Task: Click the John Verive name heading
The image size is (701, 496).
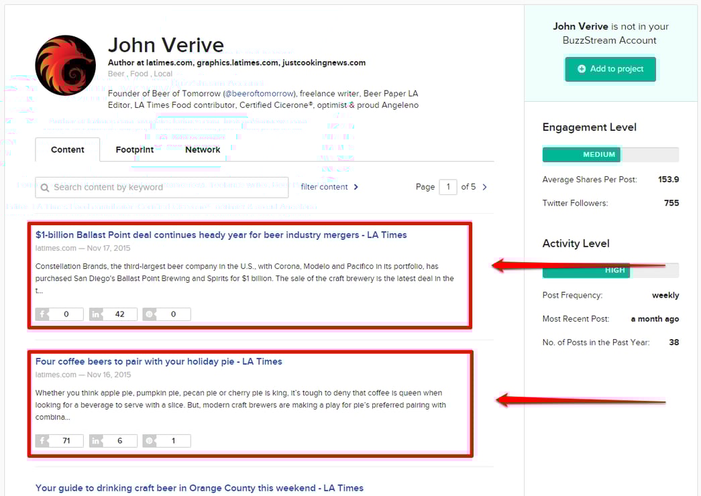Action: [x=166, y=45]
